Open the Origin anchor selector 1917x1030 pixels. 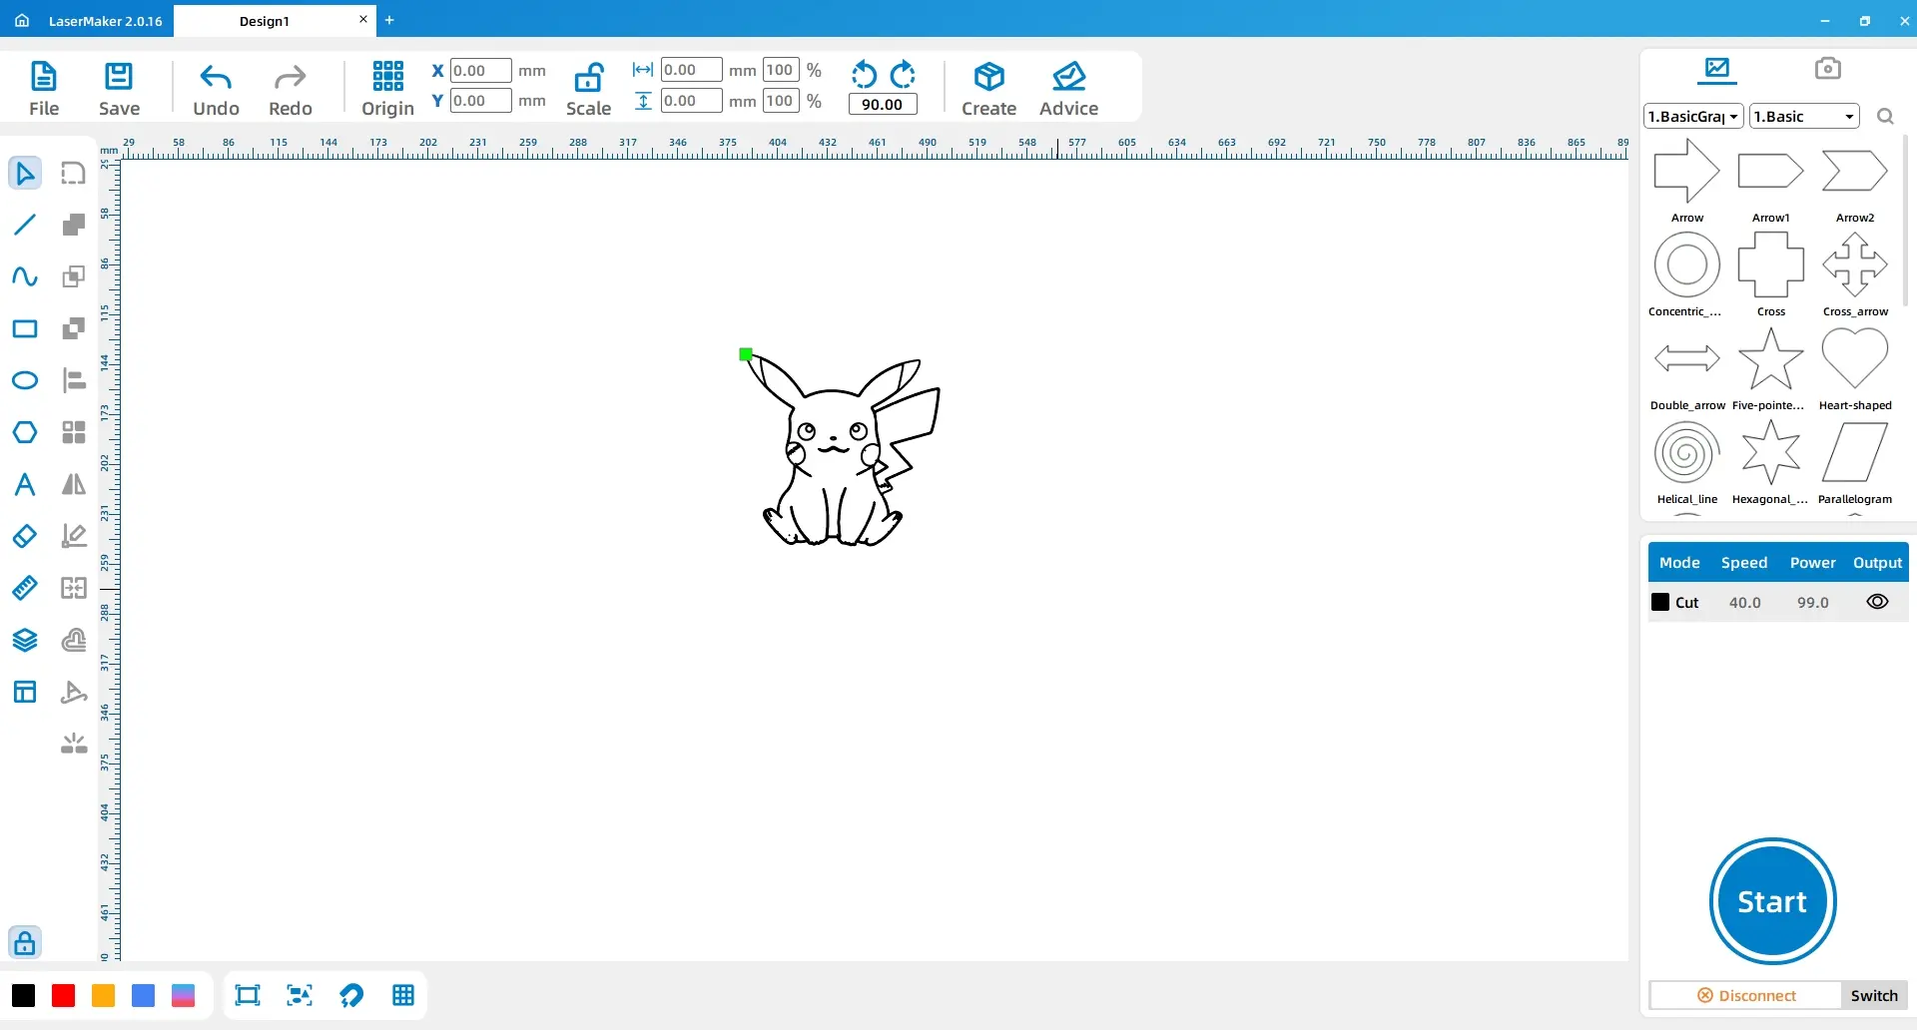(x=387, y=88)
